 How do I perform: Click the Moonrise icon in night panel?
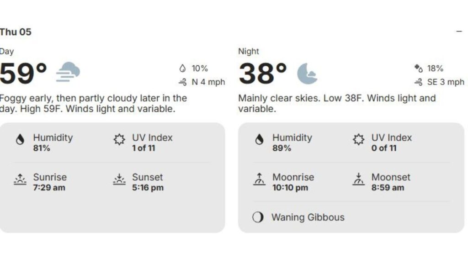[259, 180]
